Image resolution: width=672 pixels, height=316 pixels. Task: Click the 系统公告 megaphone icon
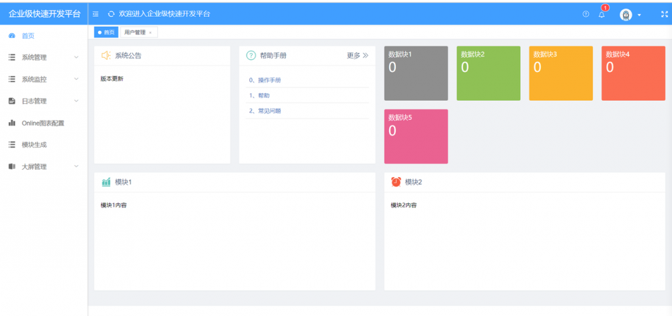pyautogui.click(x=106, y=55)
